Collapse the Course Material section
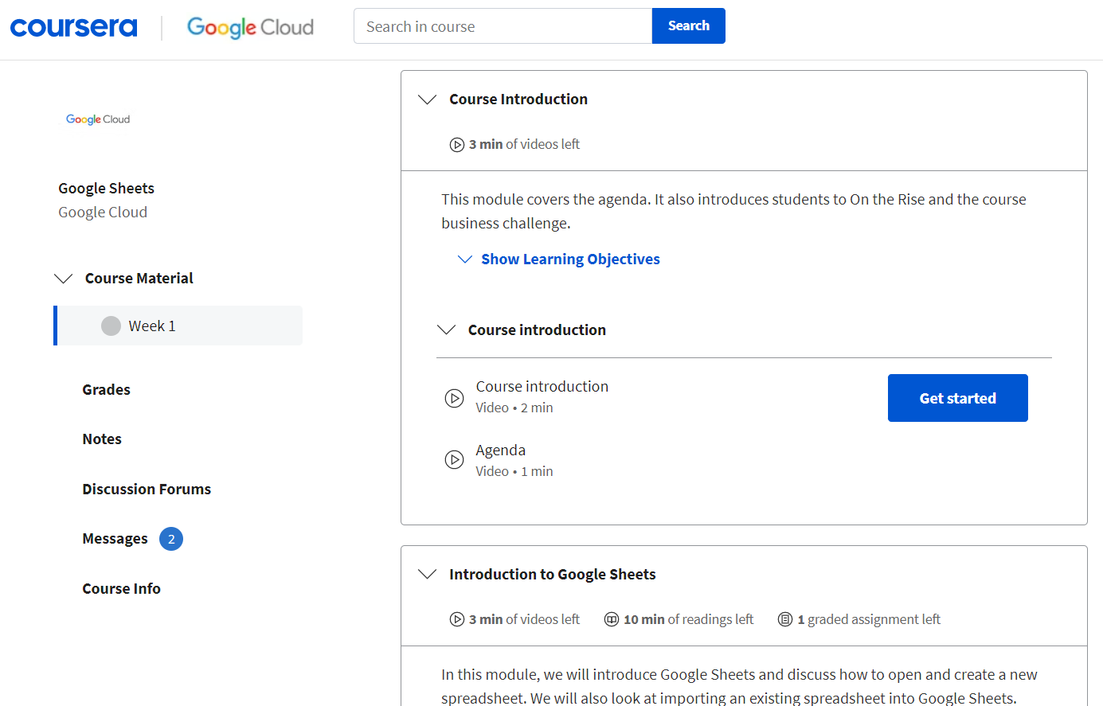This screenshot has width=1103, height=706. pyautogui.click(x=63, y=278)
